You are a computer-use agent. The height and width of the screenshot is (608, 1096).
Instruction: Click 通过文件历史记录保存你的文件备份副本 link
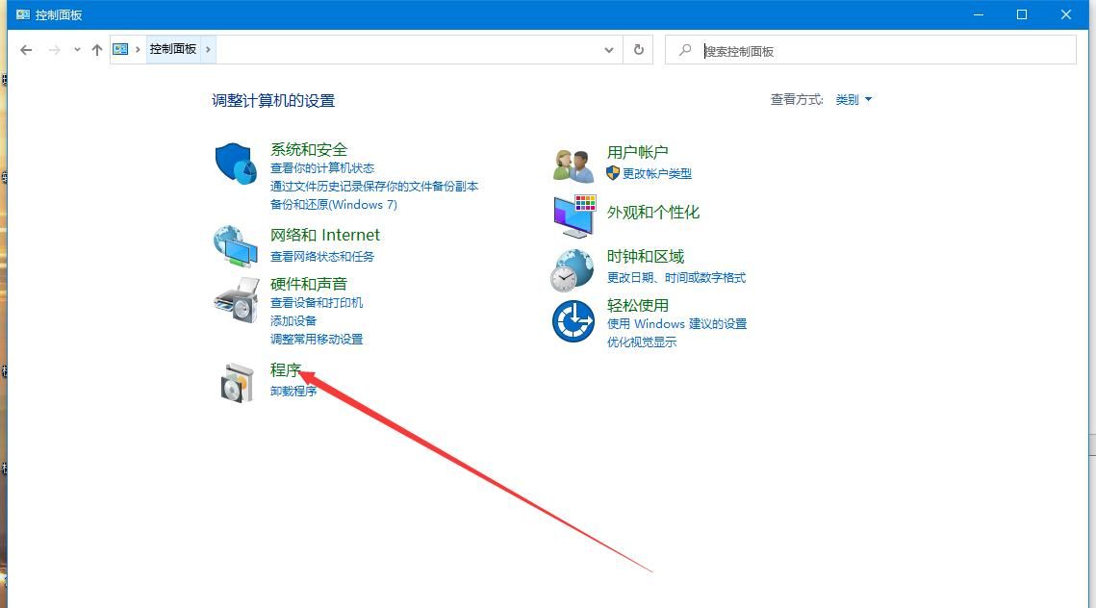tap(374, 187)
